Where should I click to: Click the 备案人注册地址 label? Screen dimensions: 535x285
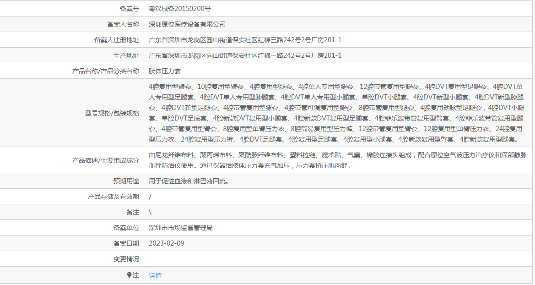(x=116, y=40)
